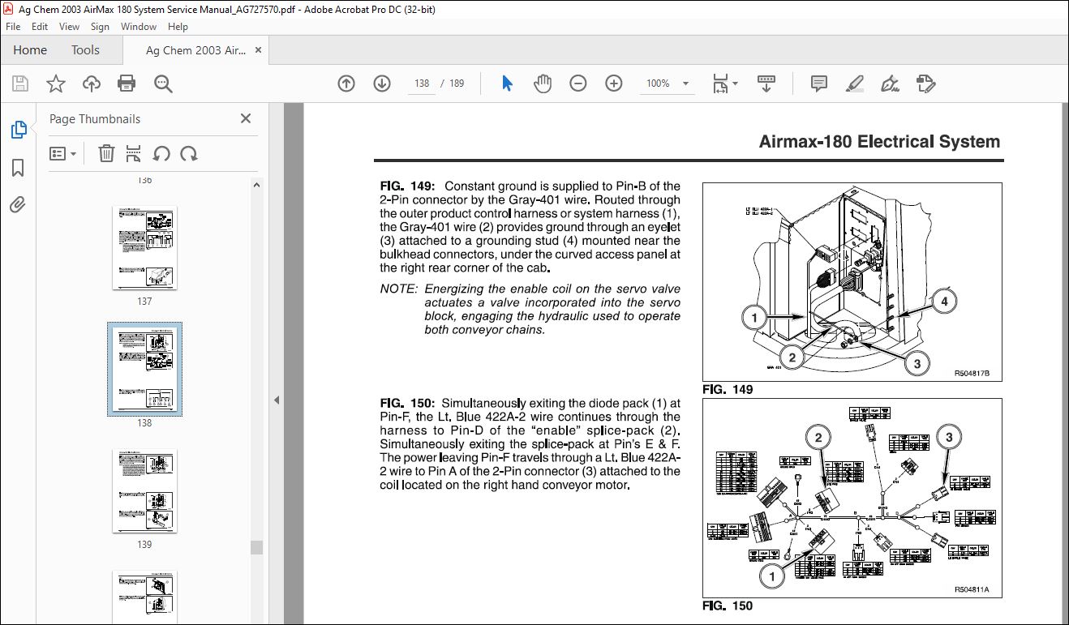Click the 'FIG. 150' caption under diagram
This screenshot has height=625, width=1069.
[x=728, y=606]
